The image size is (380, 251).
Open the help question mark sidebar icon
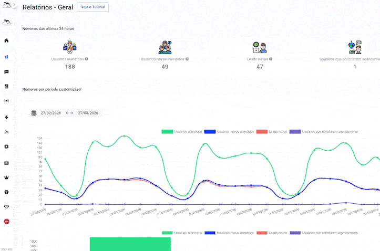pyautogui.click(x=6, y=192)
